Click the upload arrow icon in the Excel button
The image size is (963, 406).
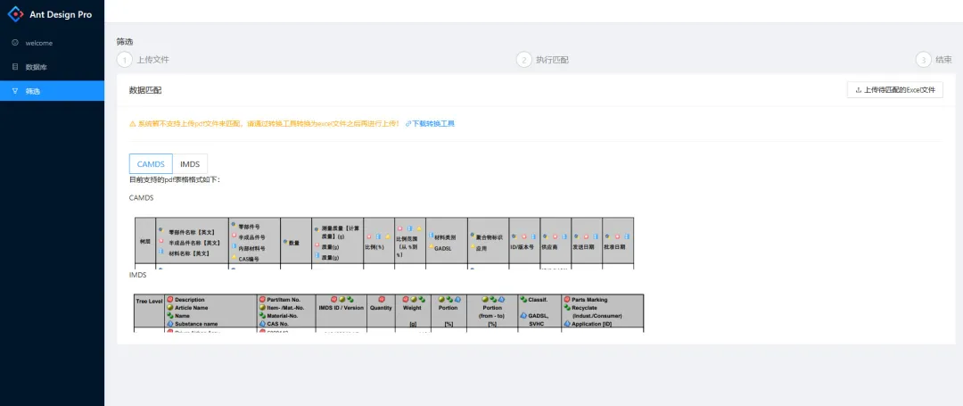pos(858,90)
